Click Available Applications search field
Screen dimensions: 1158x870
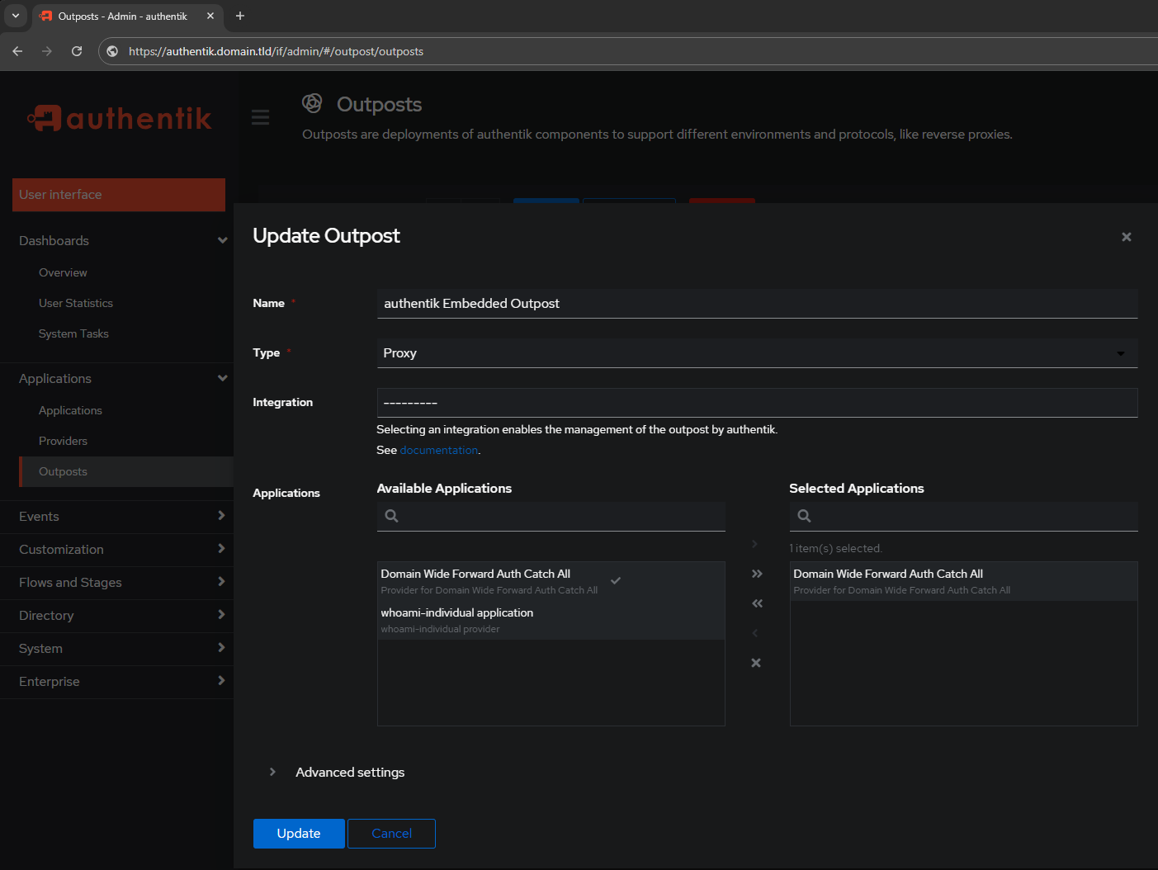tap(551, 516)
